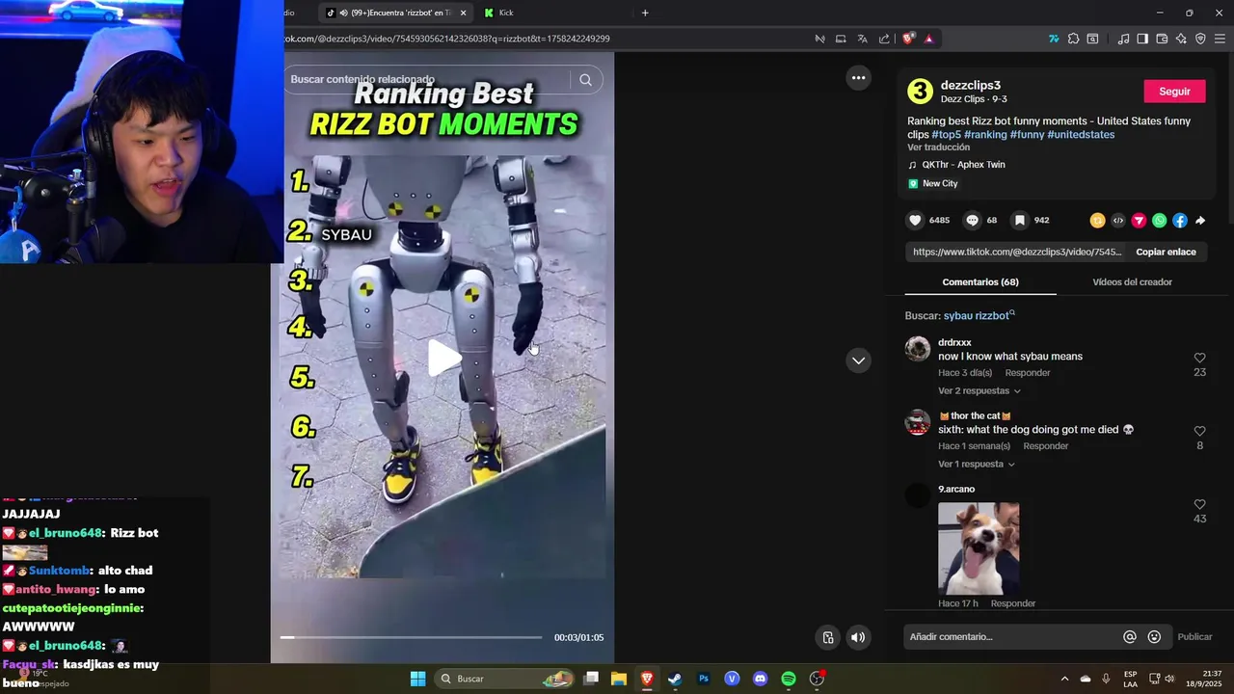Viewport: 1234px width, 694px height.
Task: Open the browser hamburger menu
Action: click(x=1220, y=39)
